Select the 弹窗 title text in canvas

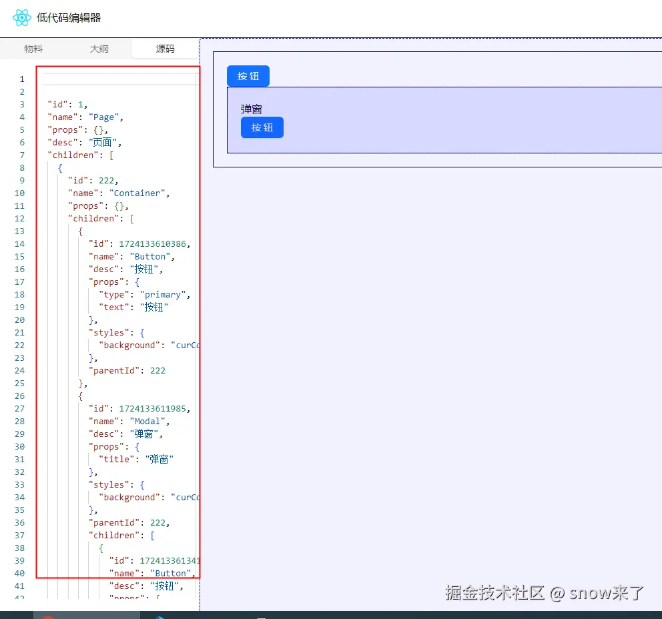pyautogui.click(x=252, y=109)
